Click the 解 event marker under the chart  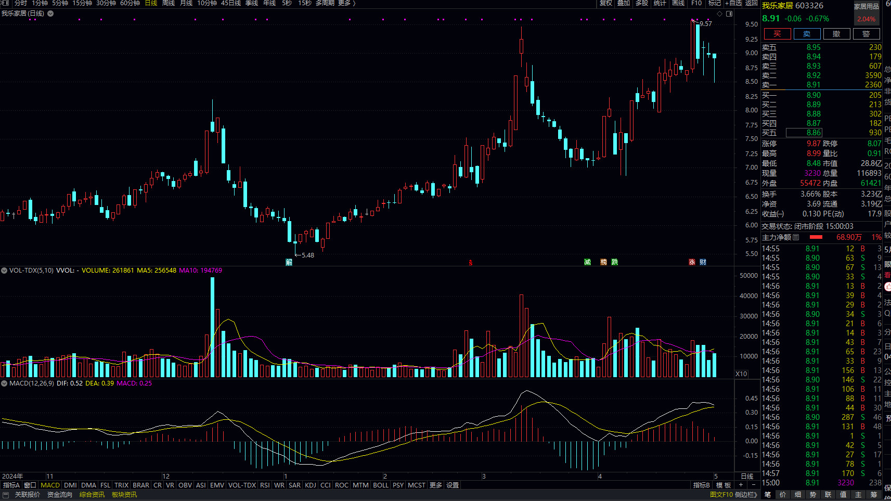click(x=289, y=262)
